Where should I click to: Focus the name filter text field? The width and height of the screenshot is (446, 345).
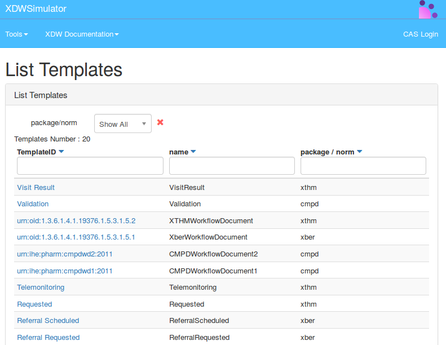pyautogui.click(x=232, y=166)
